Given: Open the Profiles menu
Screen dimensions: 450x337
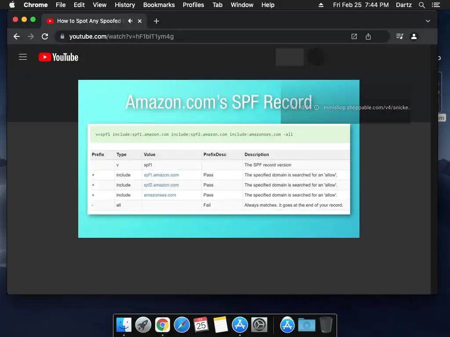Looking at the screenshot, I should click(x=193, y=5).
